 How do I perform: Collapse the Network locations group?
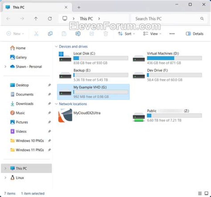56,104
